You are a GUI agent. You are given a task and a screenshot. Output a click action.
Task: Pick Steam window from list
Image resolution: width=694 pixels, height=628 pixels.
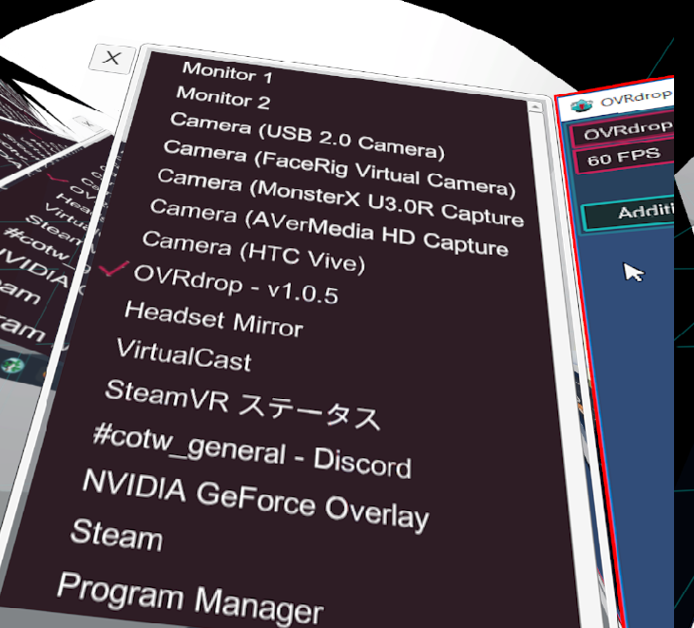(116, 536)
